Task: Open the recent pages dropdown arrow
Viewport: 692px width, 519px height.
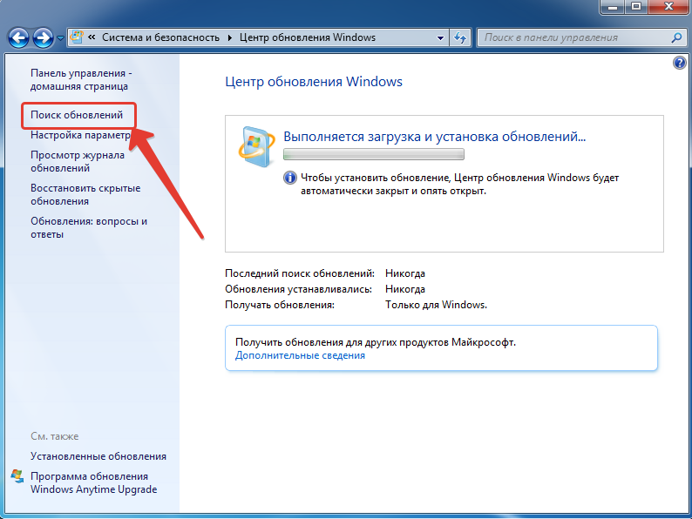Action: [60, 38]
